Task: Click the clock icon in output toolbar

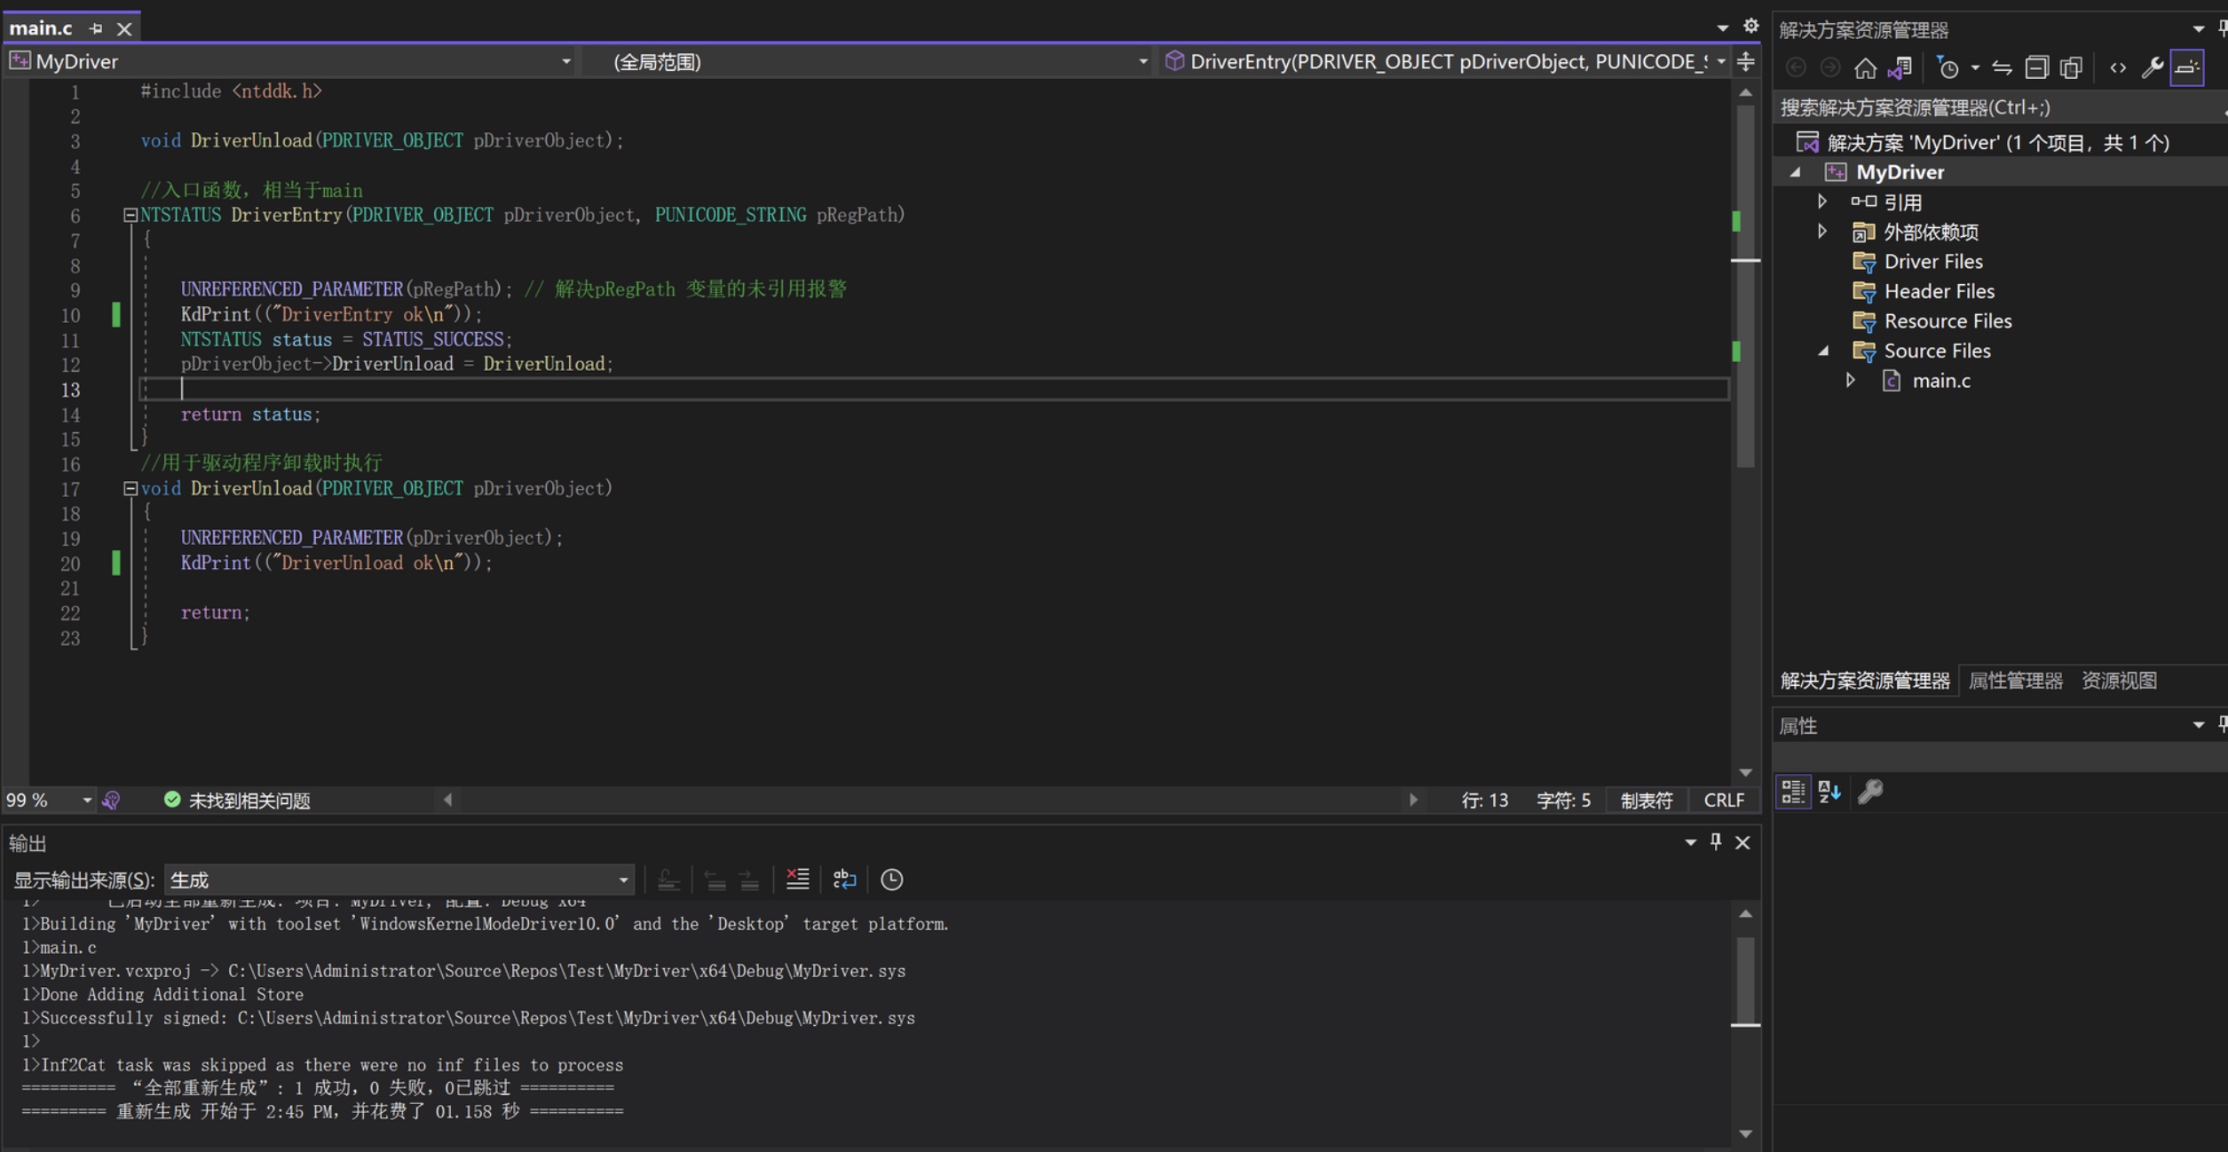Action: click(x=891, y=880)
